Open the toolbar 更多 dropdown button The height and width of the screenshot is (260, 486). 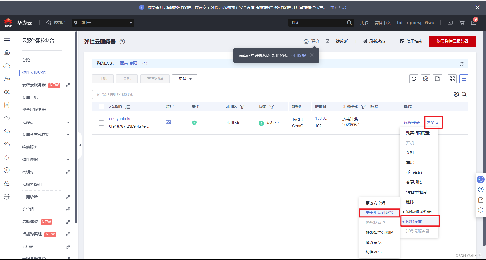pyautogui.click(x=185, y=79)
